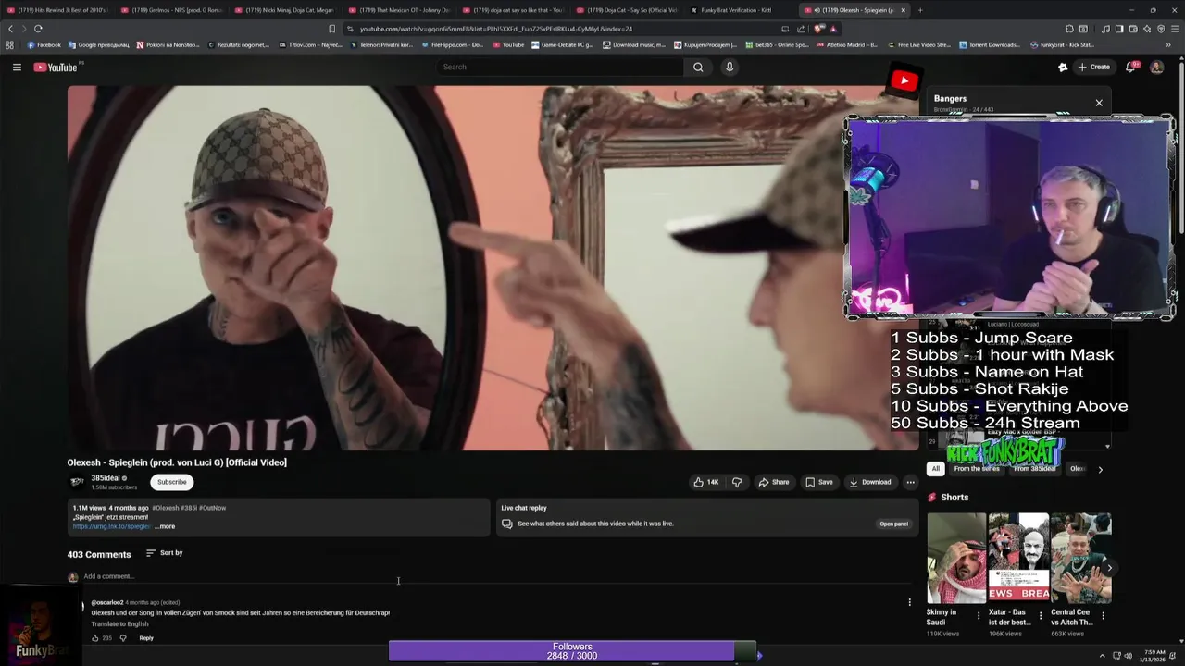Like oscarloo2's comment

pyautogui.click(x=94, y=638)
